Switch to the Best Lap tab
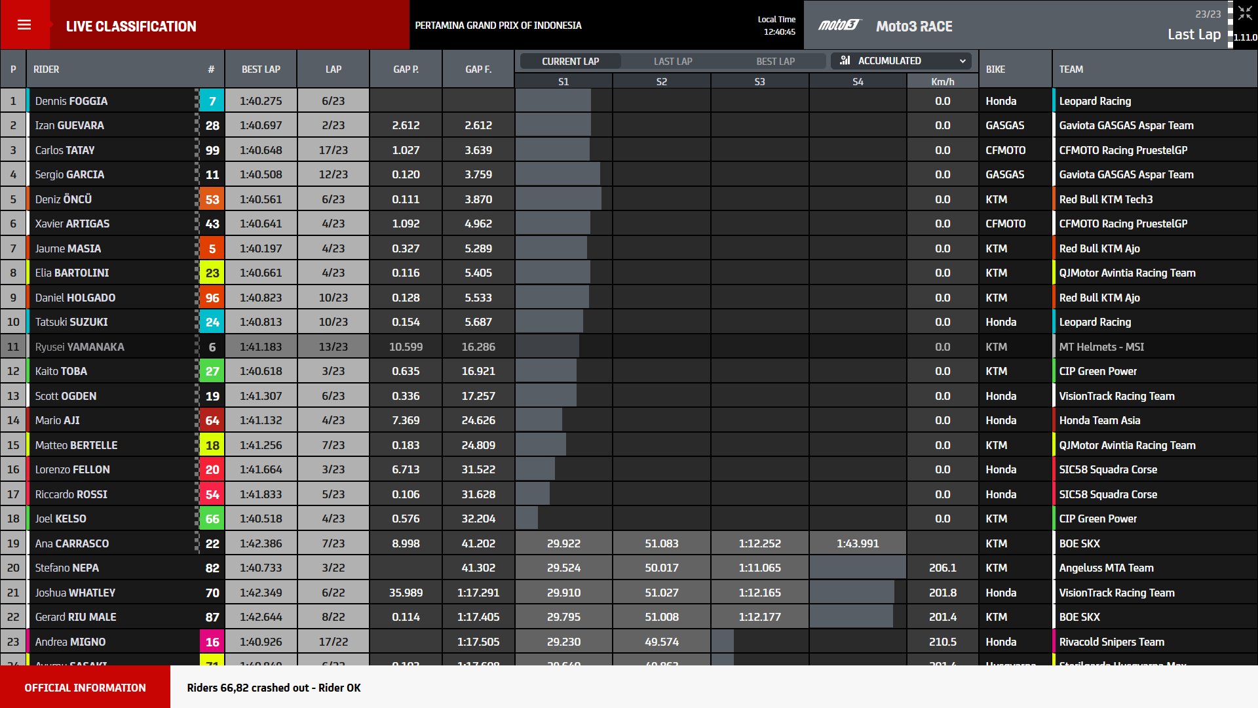1258x708 pixels. pos(775,61)
